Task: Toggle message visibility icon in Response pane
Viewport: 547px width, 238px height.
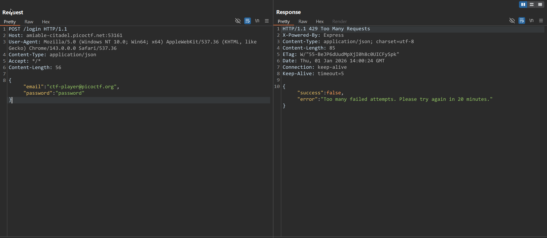Action: pyautogui.click(x=512, y=21)
